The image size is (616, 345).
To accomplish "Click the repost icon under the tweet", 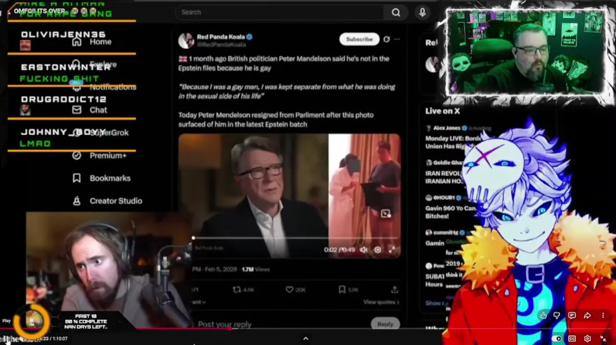I will (x=237, y=290).
